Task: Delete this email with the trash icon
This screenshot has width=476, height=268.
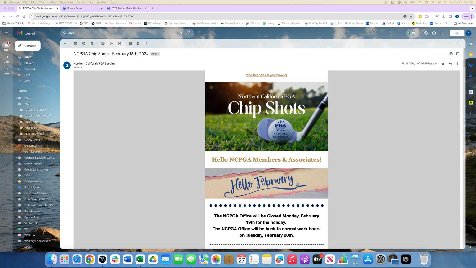Action: (92, 43)
